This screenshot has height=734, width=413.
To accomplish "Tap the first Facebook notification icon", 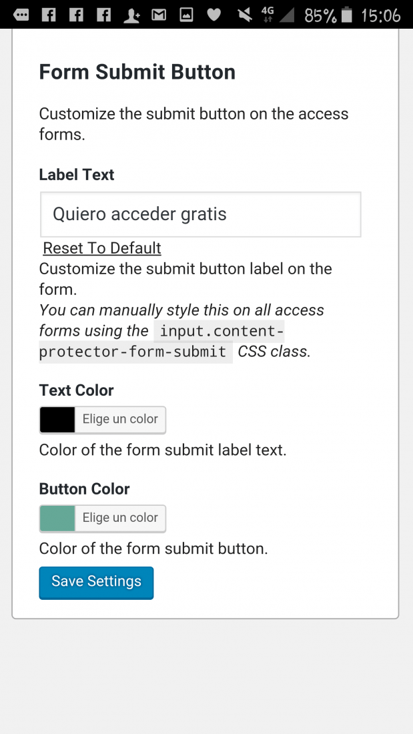I will pos(49,15).
